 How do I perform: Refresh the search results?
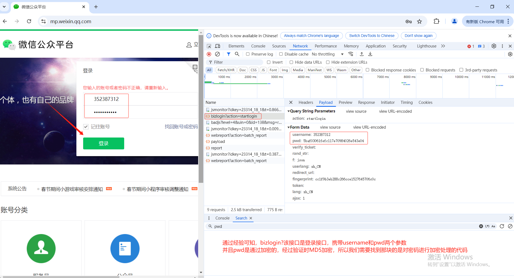point(502,226)
